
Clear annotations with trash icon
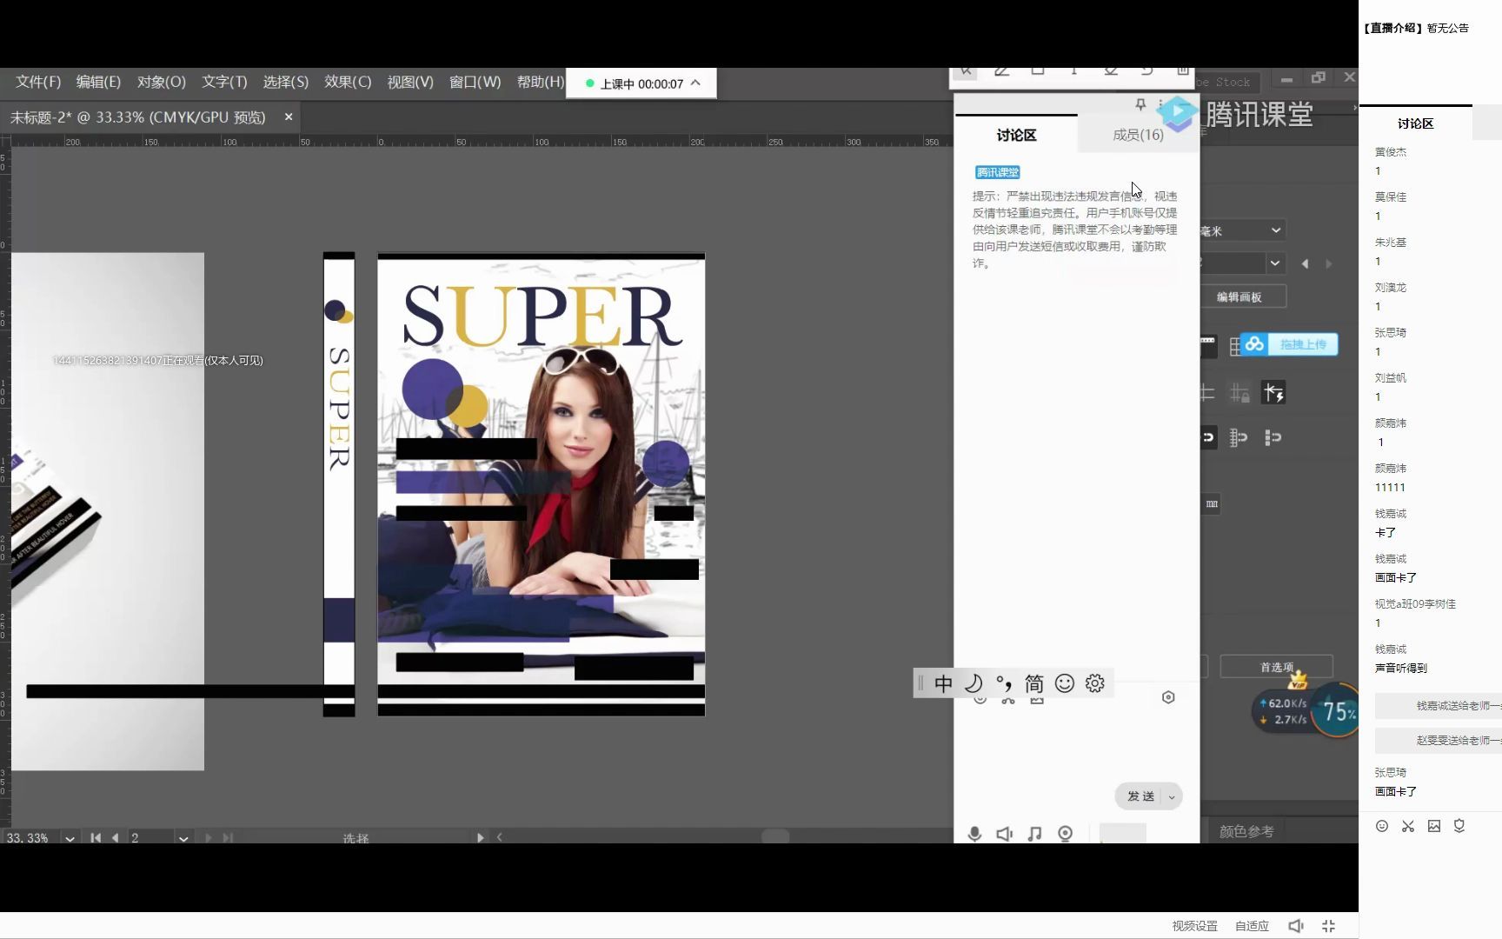pyautogui.click(x=1183, y=70)
